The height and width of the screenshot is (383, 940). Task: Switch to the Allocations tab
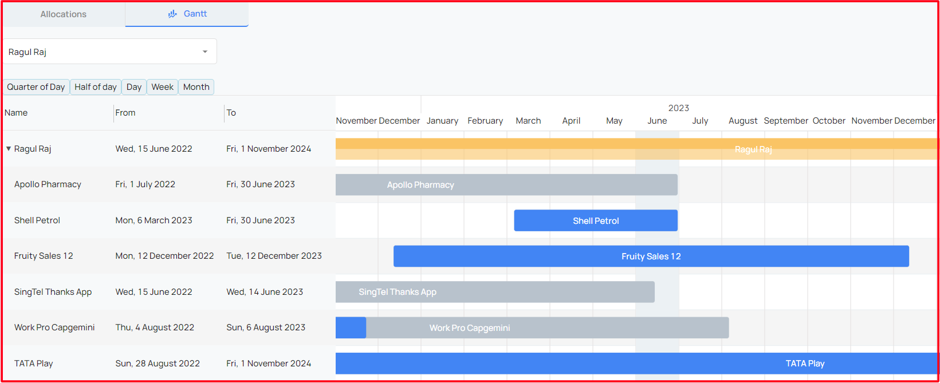click(x=64, y=14)
